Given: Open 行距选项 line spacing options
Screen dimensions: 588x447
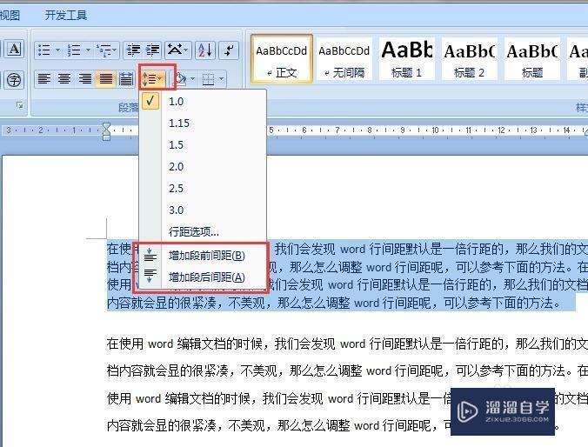Looking at the screenshot, I should click(x=203, y=231).
